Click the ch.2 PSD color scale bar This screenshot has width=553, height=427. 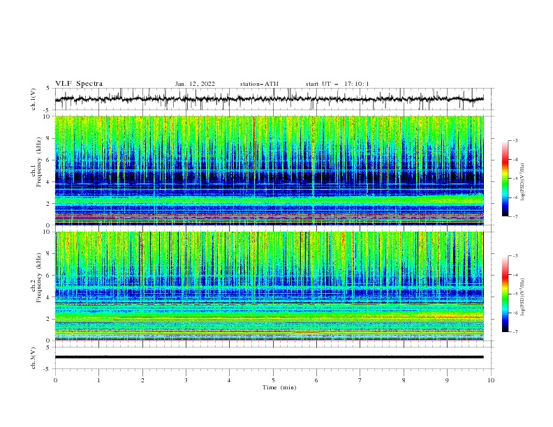coord(506,294)
